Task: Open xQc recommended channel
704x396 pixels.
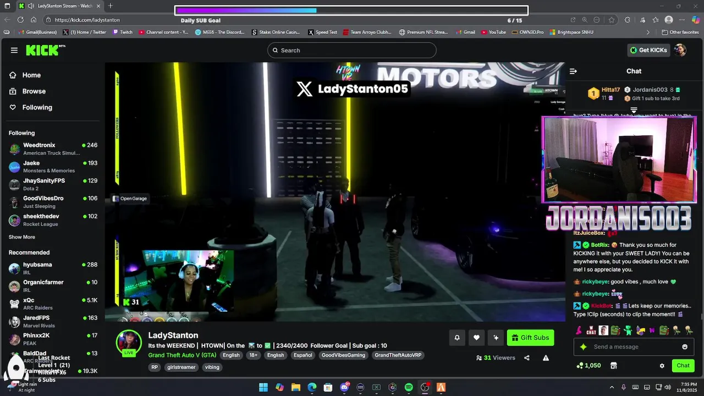Action: point(53,304)
